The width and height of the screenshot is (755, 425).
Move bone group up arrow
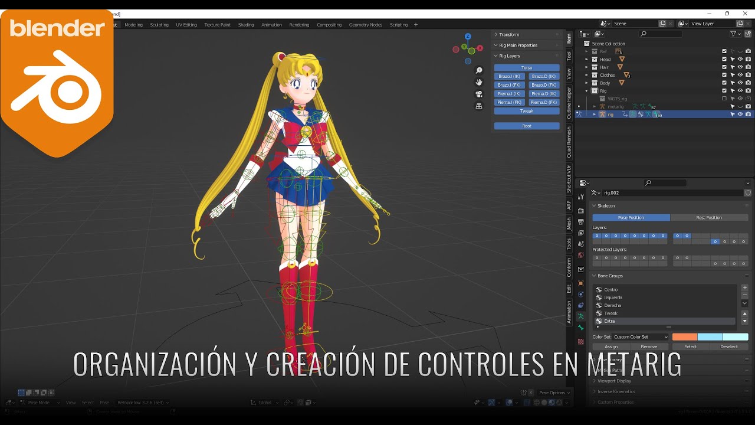pyautogui.click(x=744, y=314)
